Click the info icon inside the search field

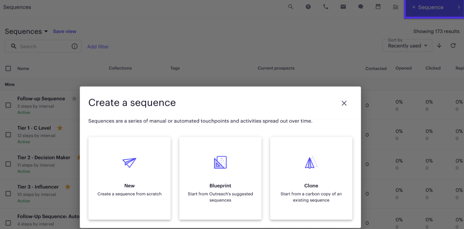click(74, 46)
